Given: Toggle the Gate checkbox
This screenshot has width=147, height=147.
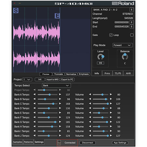Looking at the screenshot, I should pyautogui.click(x=111, y=35).
